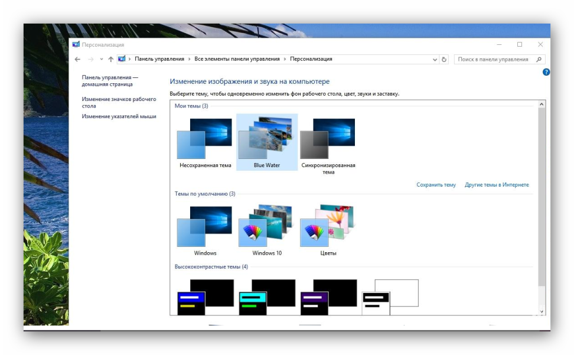Choose the Цветы theme
This screenshot has height=355, width=574.
tap(328, 230)
